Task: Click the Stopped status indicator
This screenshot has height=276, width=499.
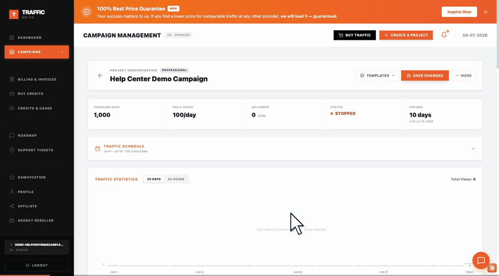Action: pyautogui.click(x=343, y=114)
